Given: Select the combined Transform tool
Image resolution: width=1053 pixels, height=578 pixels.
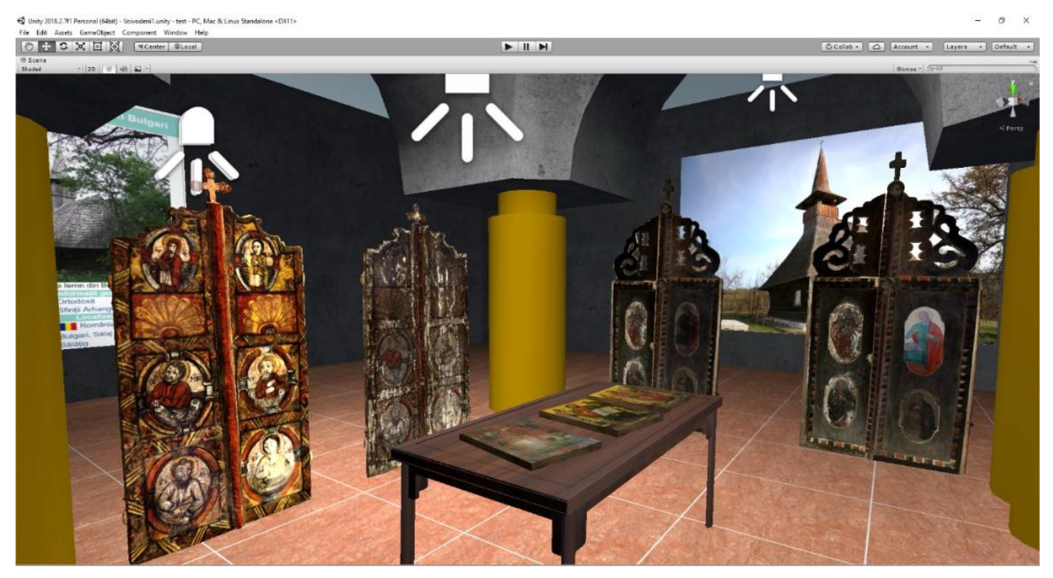Looking at the screenshot, I should tap(115, 47).
